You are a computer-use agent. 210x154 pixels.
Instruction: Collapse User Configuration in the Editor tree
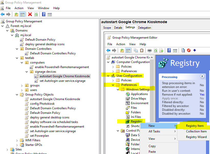point(108,76)
